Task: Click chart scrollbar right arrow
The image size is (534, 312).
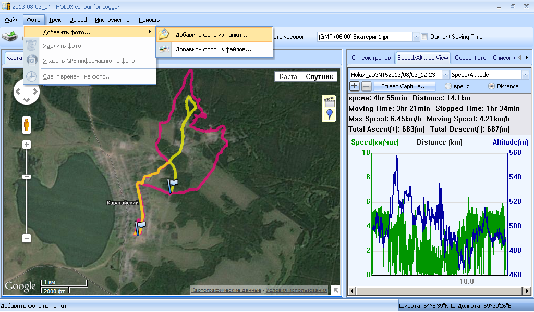Action: click(x=527, y=291)
